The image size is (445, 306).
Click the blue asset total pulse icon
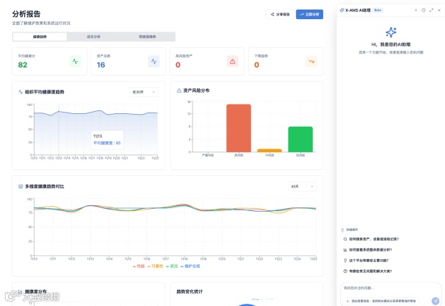[x=153, y=62]
